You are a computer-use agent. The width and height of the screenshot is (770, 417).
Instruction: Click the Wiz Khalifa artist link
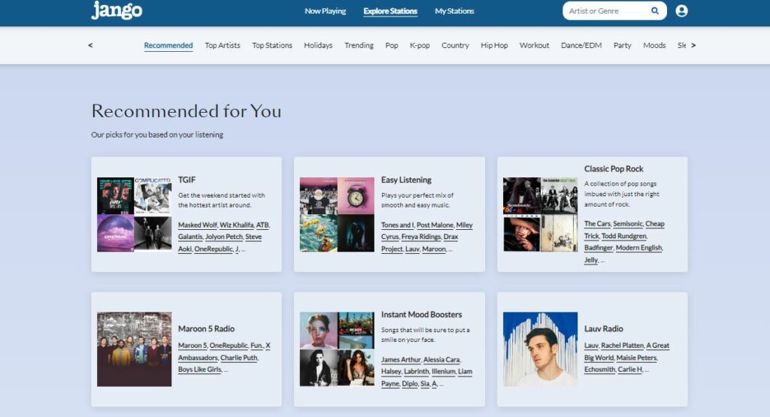pos(237,225)
